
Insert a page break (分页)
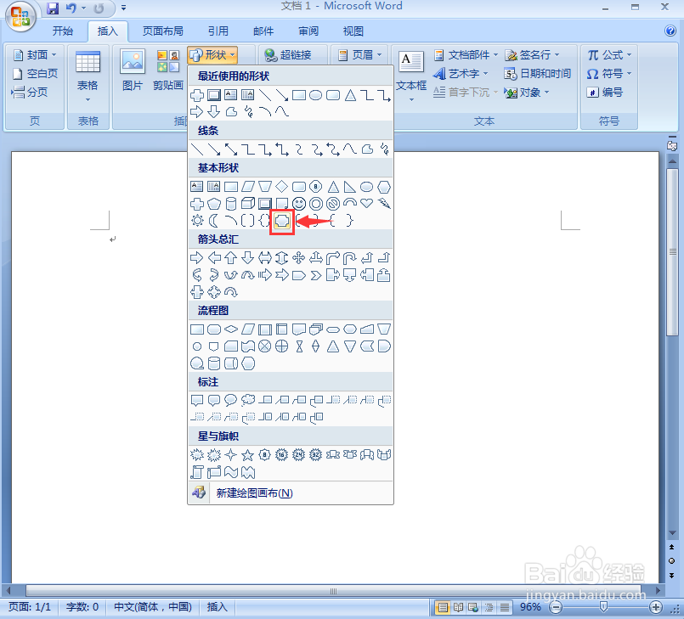pos(30,92)
